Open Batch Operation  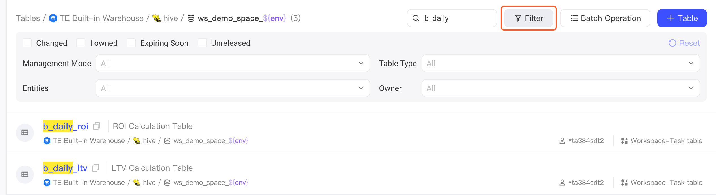click(605, 18)
